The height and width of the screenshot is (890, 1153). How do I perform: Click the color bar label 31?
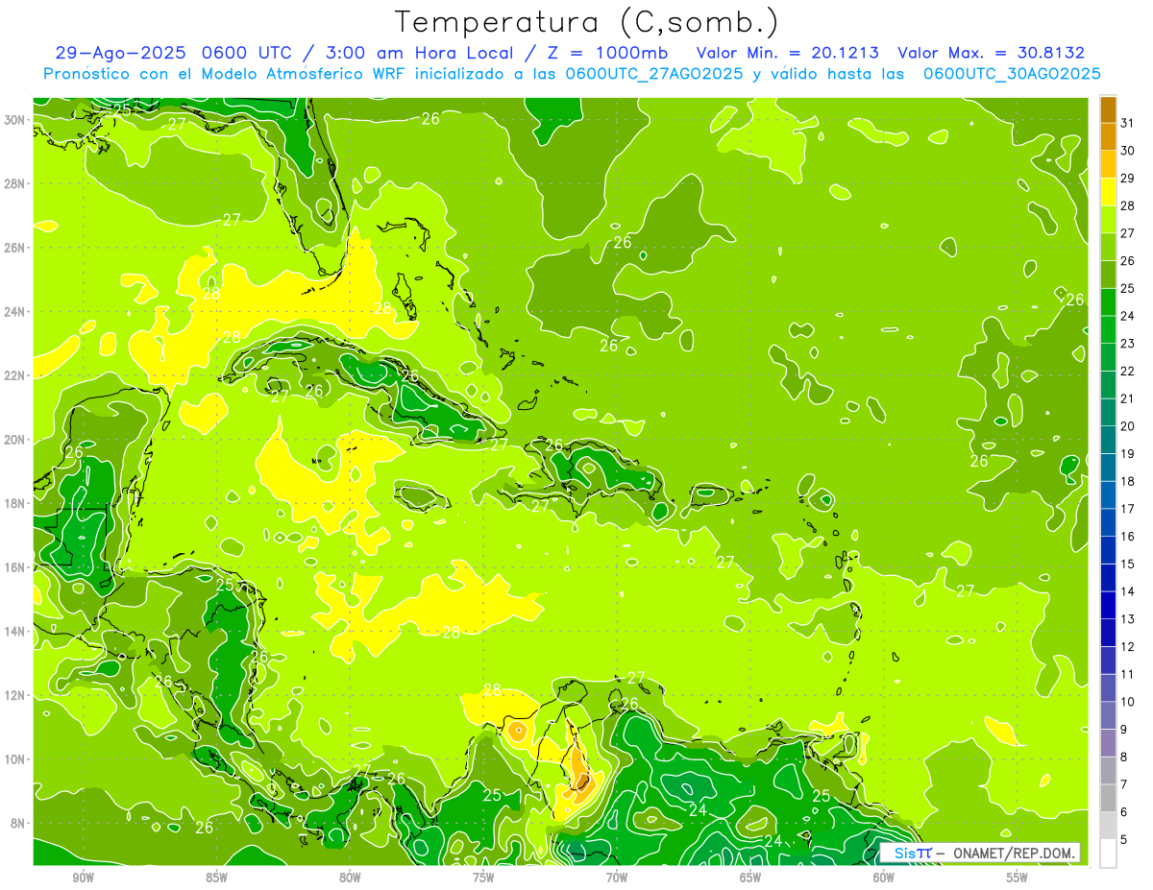pos(1128,123)
